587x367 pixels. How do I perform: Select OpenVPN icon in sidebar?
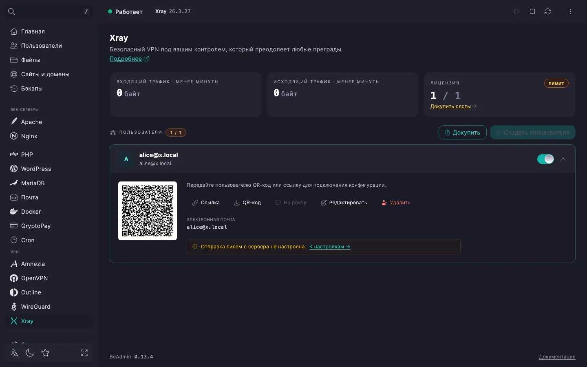14,278
